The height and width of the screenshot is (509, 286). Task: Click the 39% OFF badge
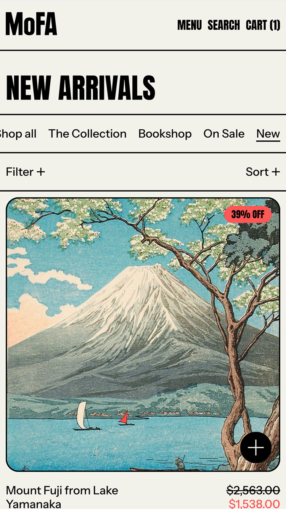248,214
